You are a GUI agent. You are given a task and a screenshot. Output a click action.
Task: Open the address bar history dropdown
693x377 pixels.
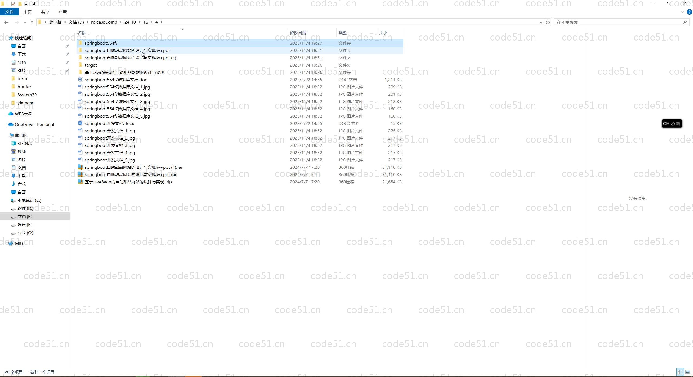click(x=541, y=22)
